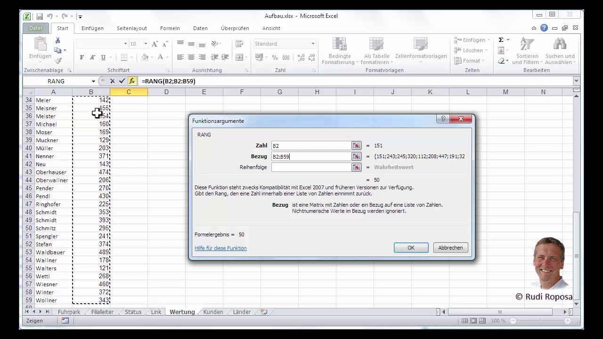The image size is (603, 339).
Task: Click the horizontal scrollbar thumb
Action: 499,312
